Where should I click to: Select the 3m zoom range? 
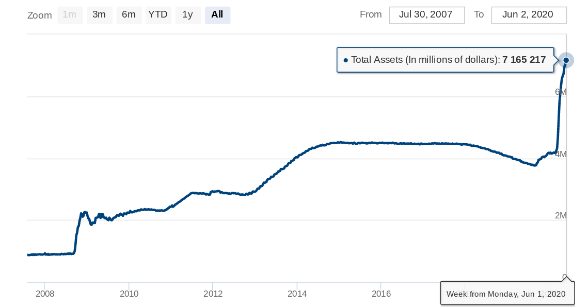tap(99, 15)
